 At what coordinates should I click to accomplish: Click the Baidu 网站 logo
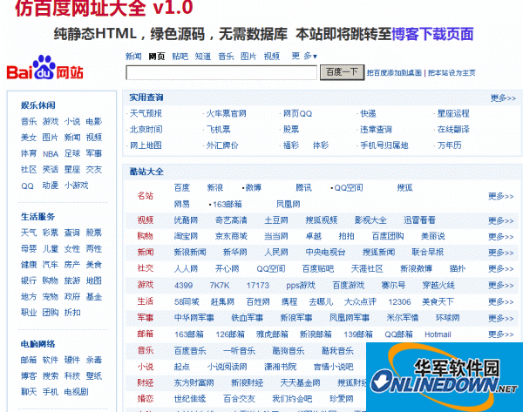point(44,68)
